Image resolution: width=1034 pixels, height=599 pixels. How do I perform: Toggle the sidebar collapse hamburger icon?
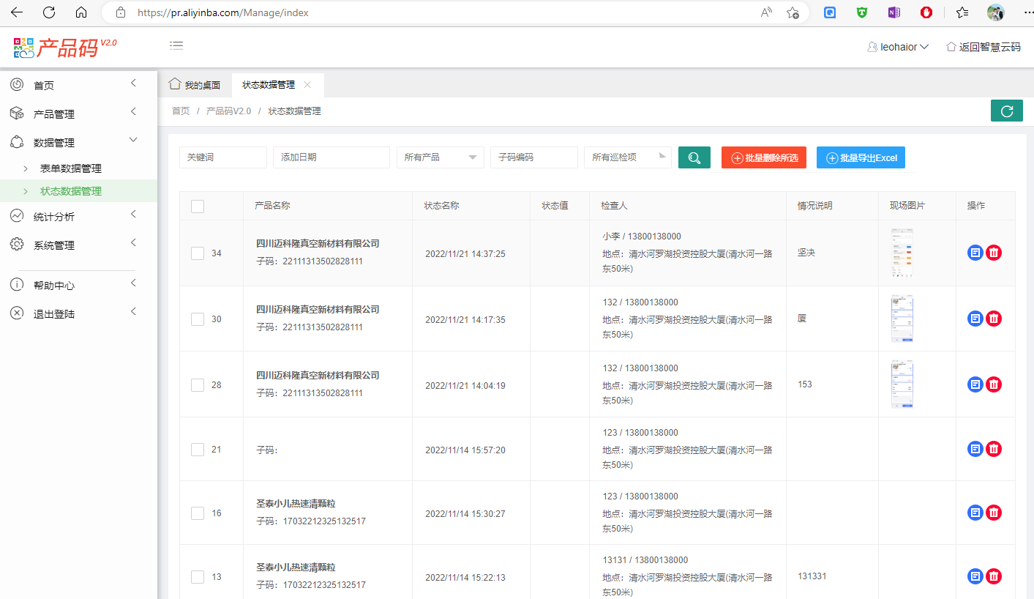point(176,45)
